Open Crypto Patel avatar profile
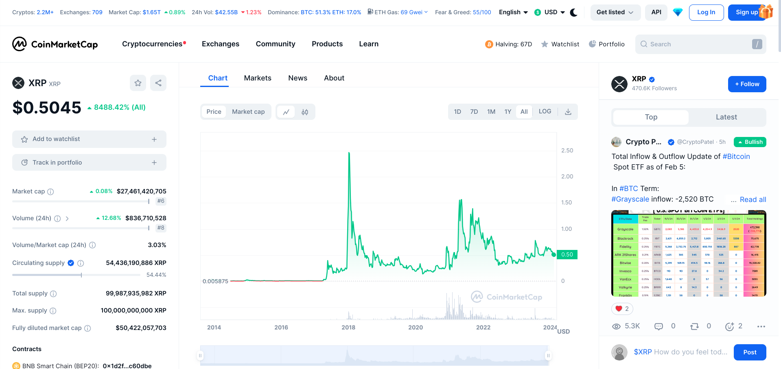781x369 pixels. 616,142
